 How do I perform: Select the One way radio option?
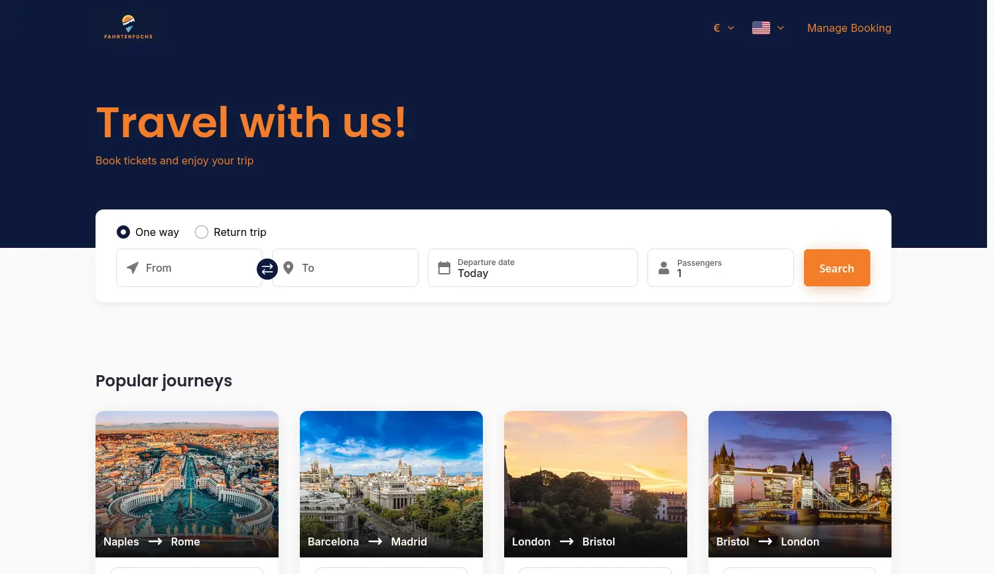[x=123, y=232]
